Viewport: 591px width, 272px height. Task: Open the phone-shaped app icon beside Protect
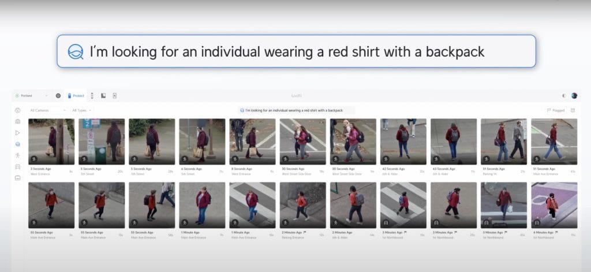click(92, 96)
